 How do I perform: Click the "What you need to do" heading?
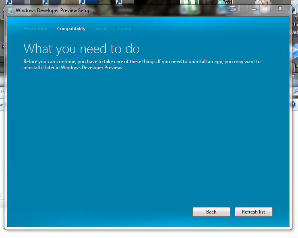tap(81, 49)
